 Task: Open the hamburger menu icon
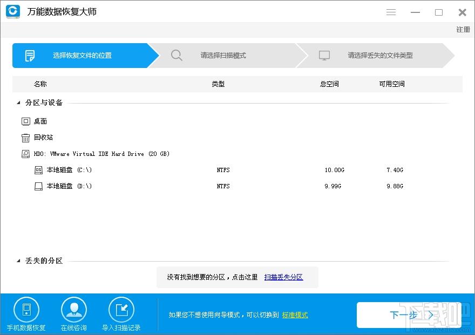[x=391, y=12]
